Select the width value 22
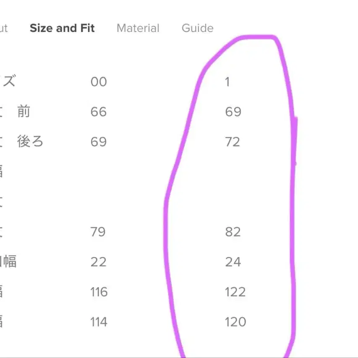Viewport: 358px width, 358px height. click(99, 262)
